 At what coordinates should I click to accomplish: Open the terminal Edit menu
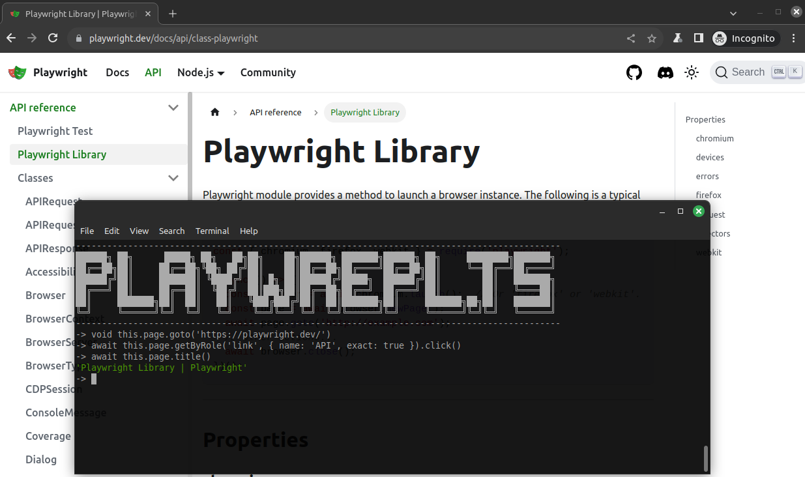click(x=112, y=231)
